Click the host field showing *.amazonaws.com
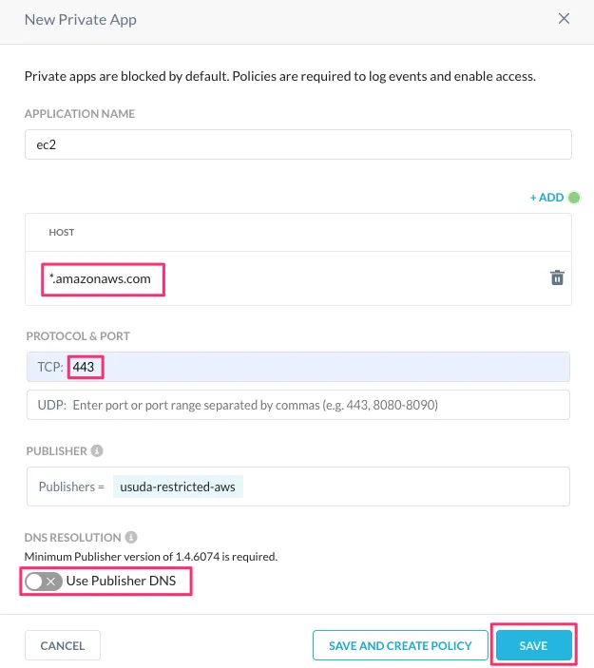The width and height of the screenshot is (594, 668). (x=103, y=279)
